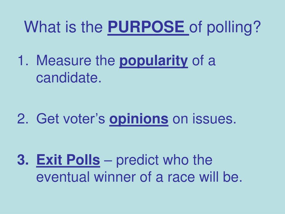Click the underlined Exit Polls text
Image resolution: width=285 pixels, height=214 pixels.
pos(68,160)
